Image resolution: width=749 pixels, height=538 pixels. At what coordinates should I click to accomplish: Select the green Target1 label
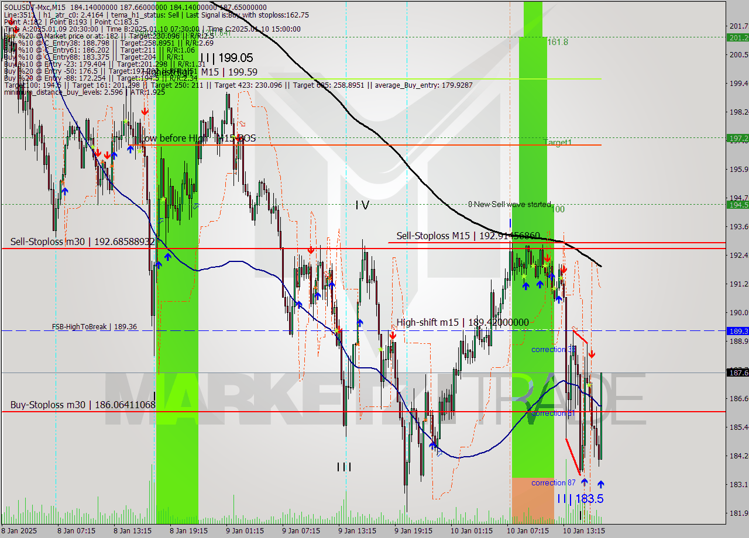point(558,143)
